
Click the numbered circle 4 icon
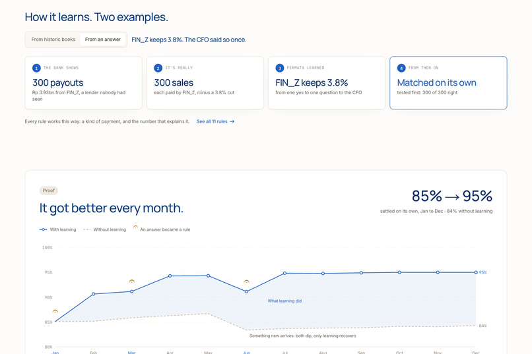(x=401, y=68)
